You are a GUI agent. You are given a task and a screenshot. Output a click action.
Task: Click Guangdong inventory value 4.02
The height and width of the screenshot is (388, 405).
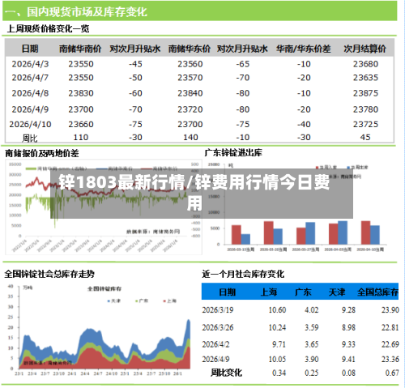(x=312, y=310)
